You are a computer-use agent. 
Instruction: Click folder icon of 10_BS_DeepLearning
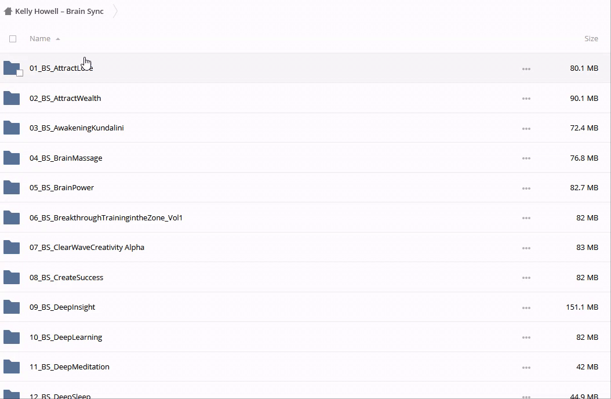point(12,337)
